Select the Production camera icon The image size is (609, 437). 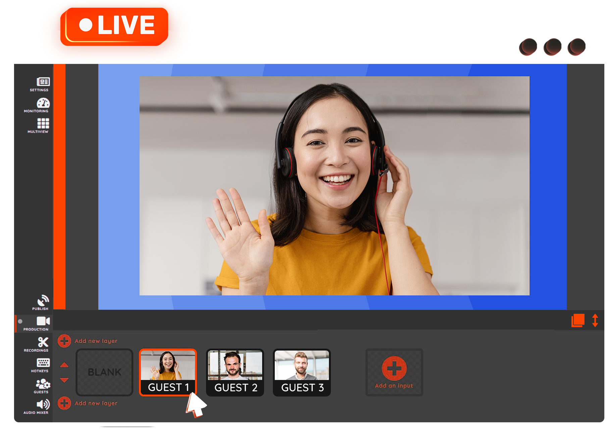[43, 321]
